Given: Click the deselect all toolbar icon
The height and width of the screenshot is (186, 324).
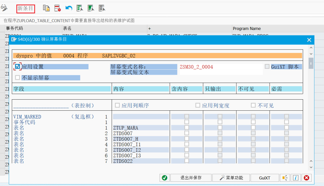Looking at the screenshot, I should click(102, 8).
